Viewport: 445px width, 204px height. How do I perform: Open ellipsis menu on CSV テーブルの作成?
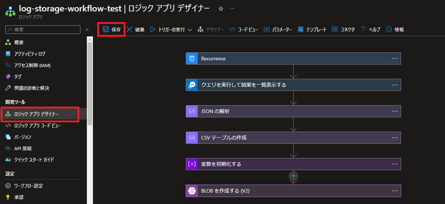[x=395, y=138]
